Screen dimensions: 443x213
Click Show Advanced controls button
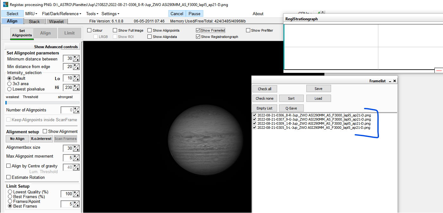point(42,47)
